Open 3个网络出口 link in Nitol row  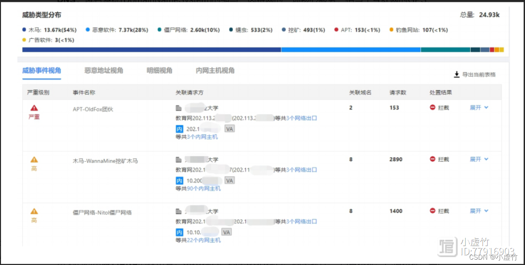pyautogui.click(x=301, y=221)
